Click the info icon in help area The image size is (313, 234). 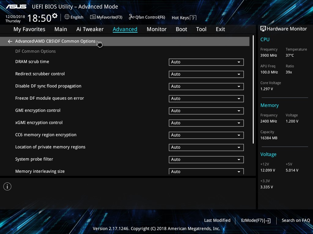click(x=7, y=186)
